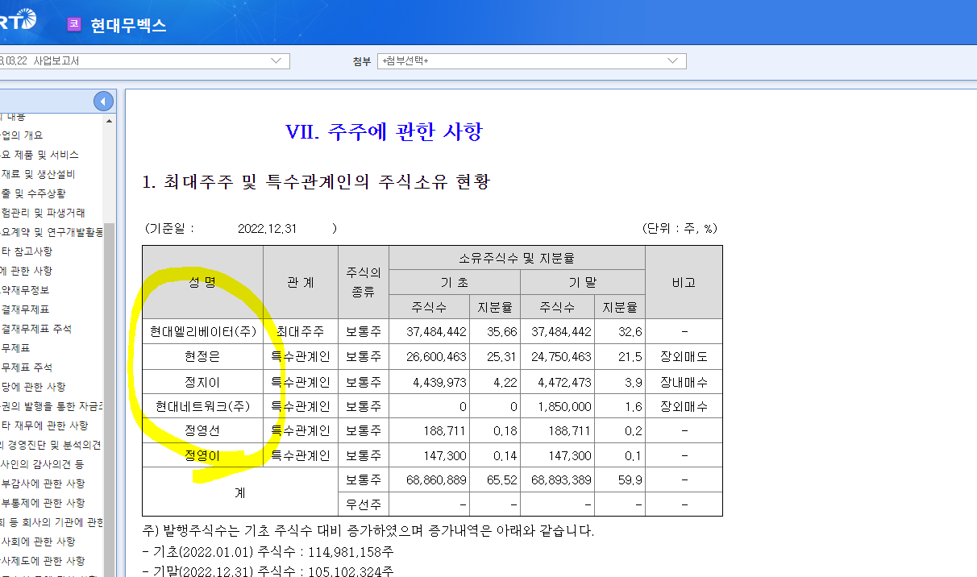Open 연결재무제표 주석 tree item

coord(35,329)
